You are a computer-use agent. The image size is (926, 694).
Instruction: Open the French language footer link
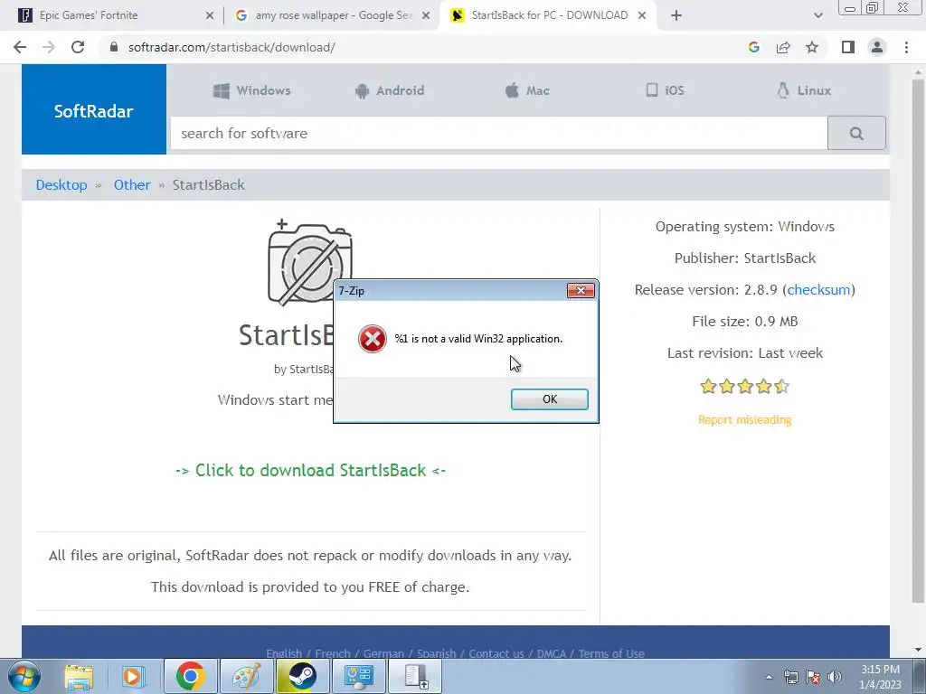[x=333, y=653]
